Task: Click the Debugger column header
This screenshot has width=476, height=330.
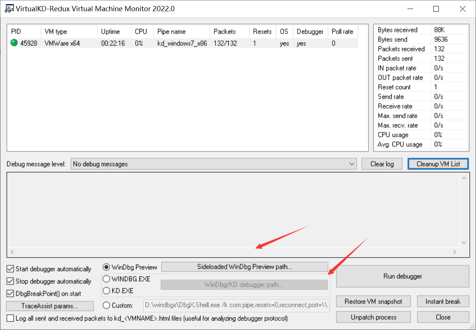Action: coord(310,31)
